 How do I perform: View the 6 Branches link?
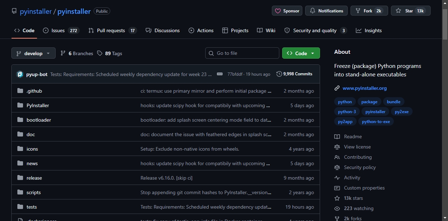click(x=77, y=53)
